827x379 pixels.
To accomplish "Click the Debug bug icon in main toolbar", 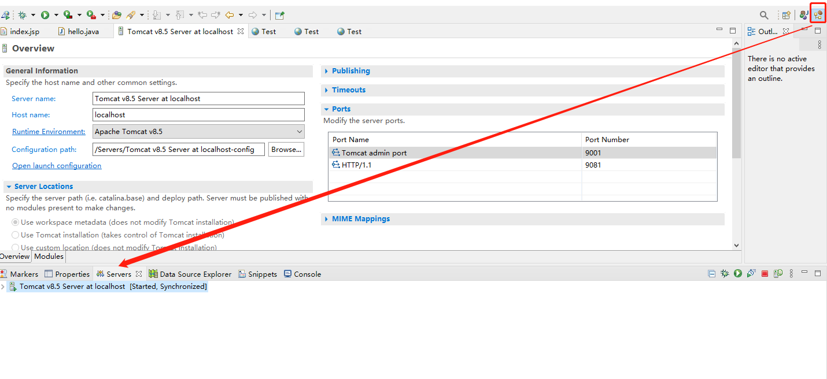I will (22, 15).
